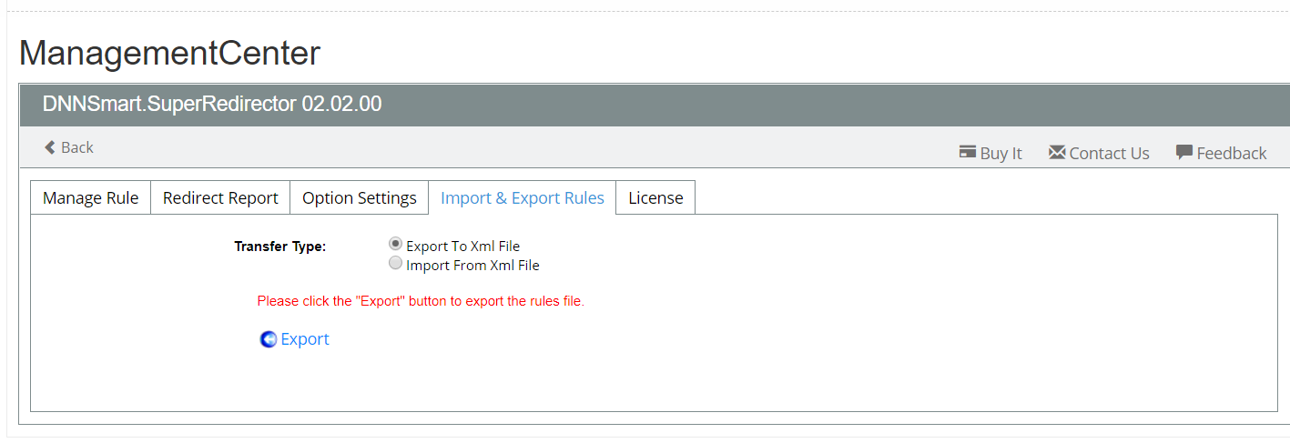1290x443 pixels.
Task: Select the Import & Export Rules tab
Action: tap(523, 197)
